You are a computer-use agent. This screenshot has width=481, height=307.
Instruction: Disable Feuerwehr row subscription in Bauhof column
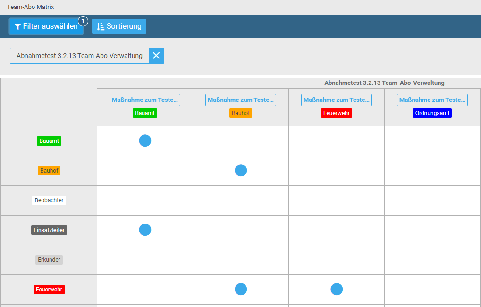[241, 289]
